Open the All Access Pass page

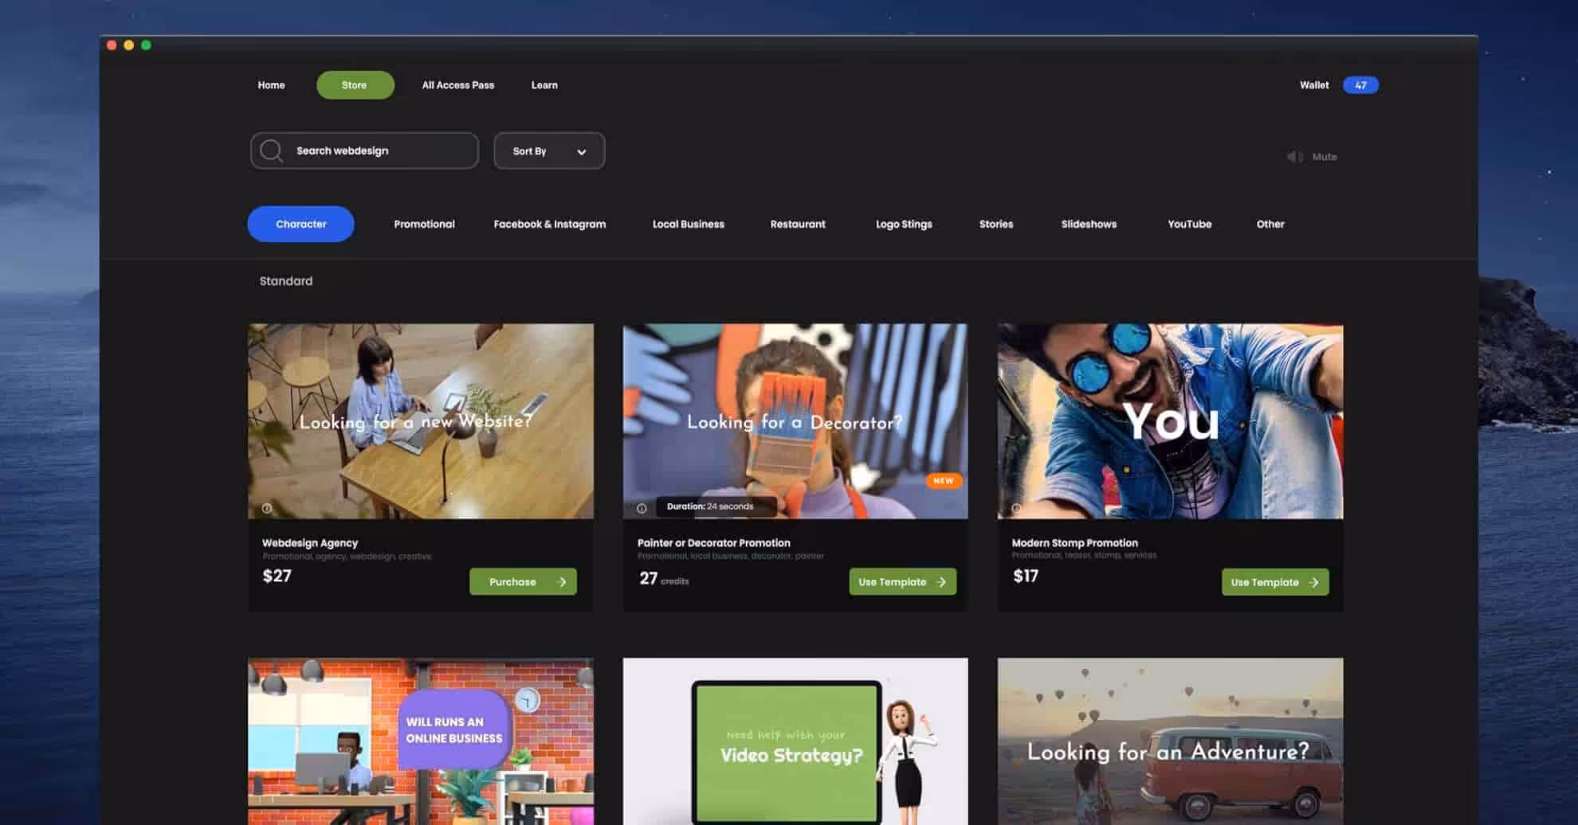457,85
